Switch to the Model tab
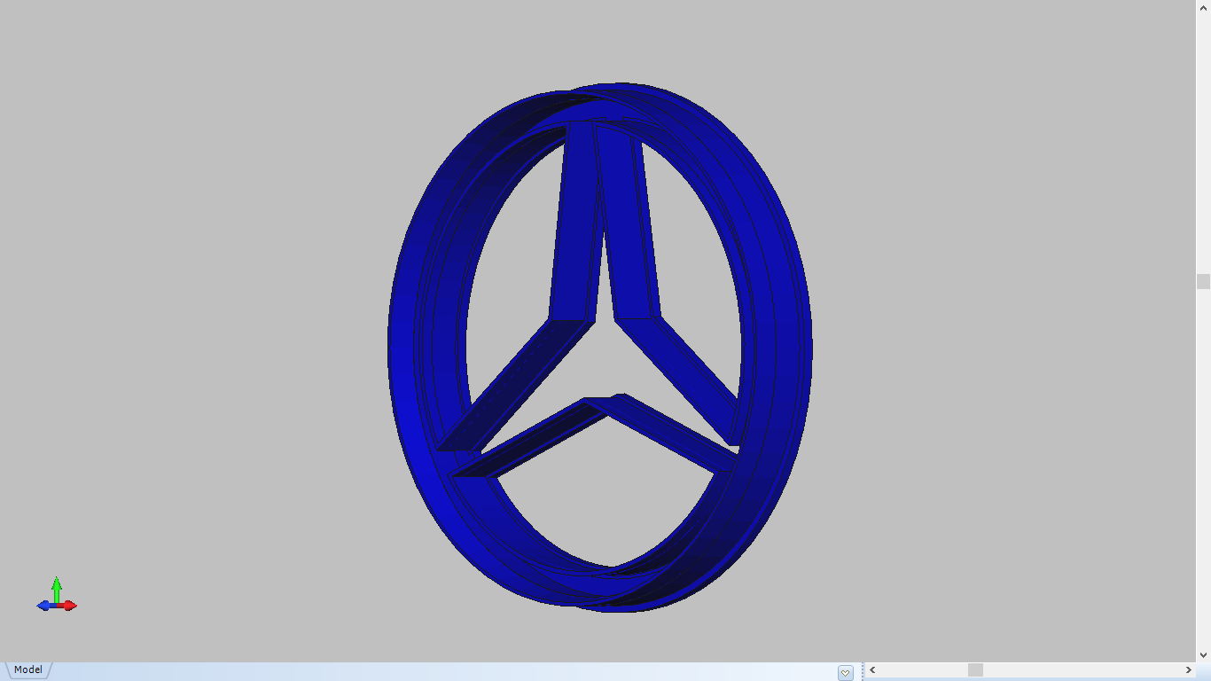 27,669
